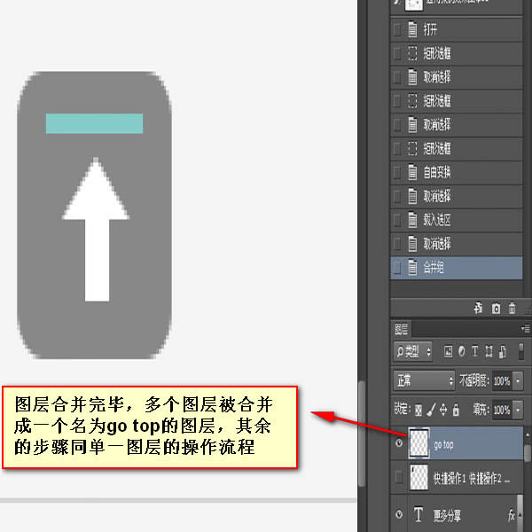Viewport: 532px width, 532px height.
Task: Open the layer filter 类型 dropdown
Action: coord(413,352)
